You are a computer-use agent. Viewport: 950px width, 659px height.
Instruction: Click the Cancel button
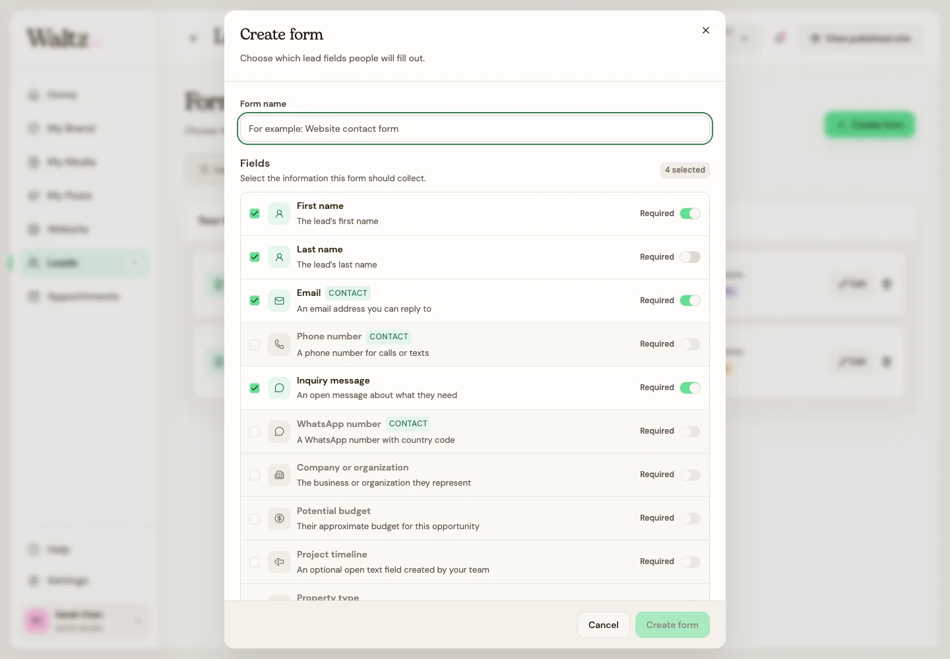point(604,625)
